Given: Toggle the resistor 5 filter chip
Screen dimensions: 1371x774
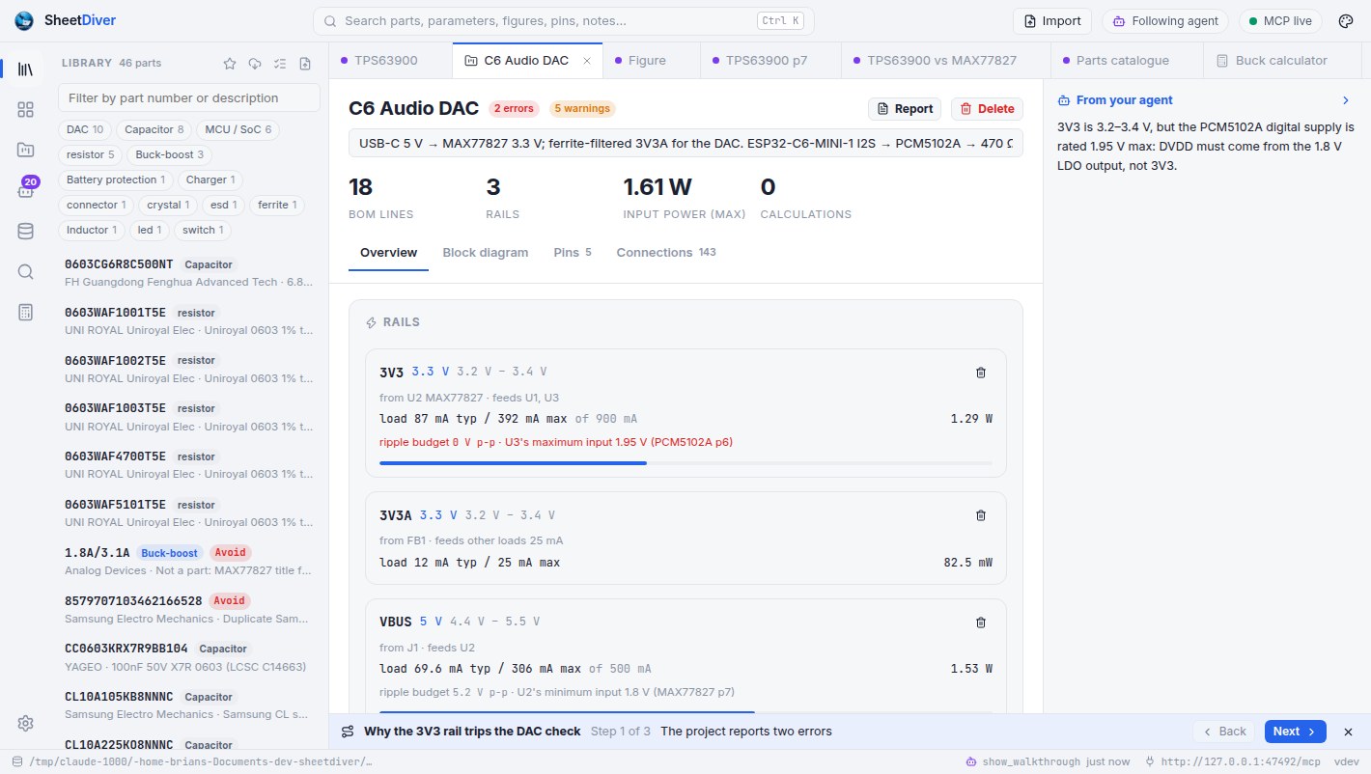Looking at the screenshot, I should [91, 154].
